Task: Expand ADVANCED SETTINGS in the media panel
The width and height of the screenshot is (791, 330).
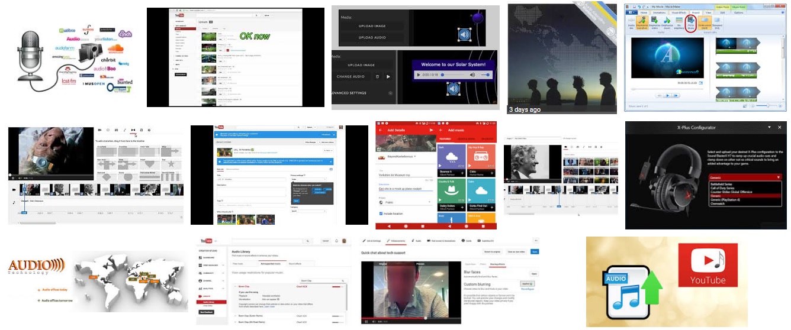Action: [x=361, y=93]
